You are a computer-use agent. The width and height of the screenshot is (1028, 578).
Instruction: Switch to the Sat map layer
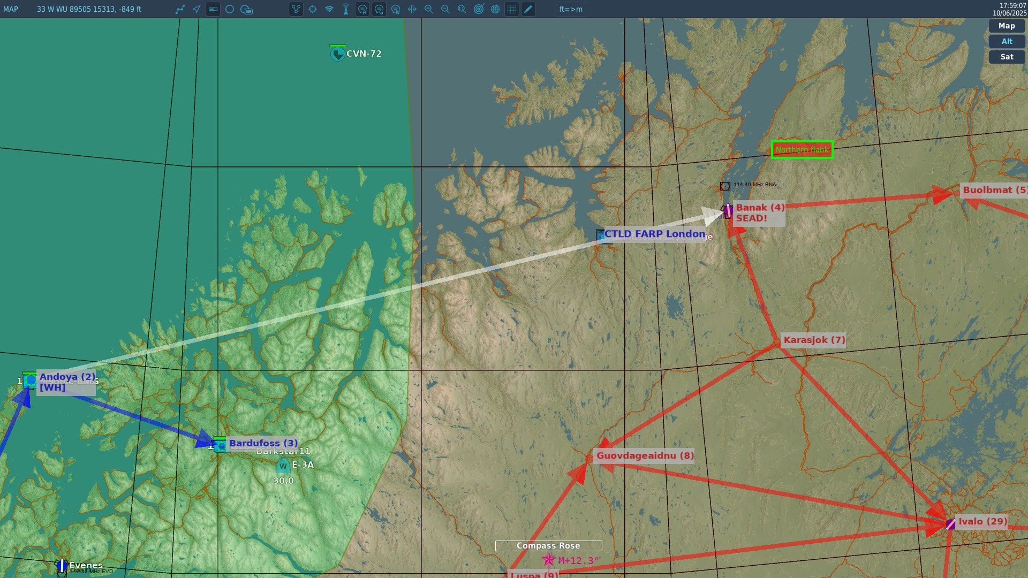pos(1007,57)
